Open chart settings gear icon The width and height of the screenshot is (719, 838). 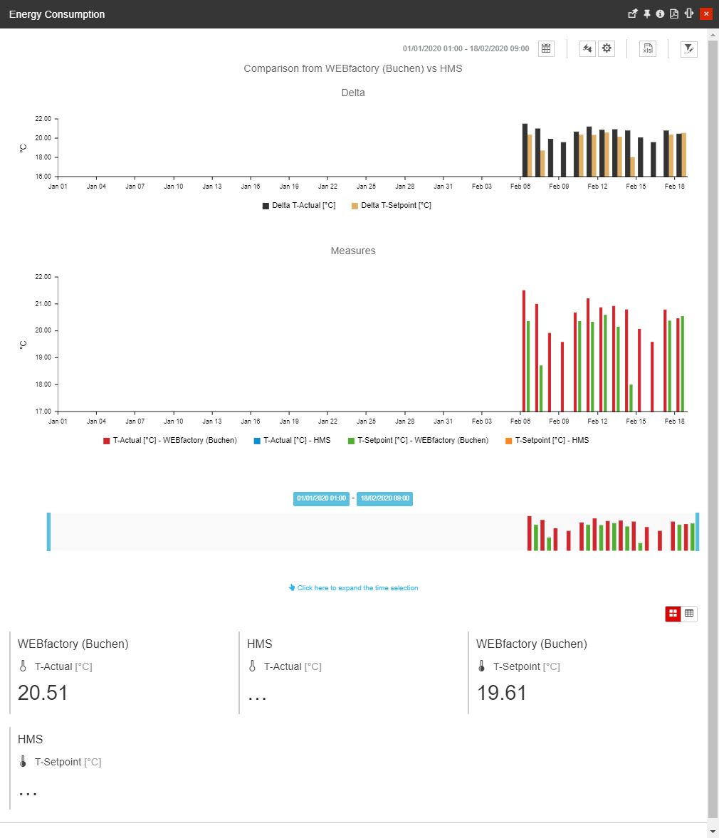(607, 48)
